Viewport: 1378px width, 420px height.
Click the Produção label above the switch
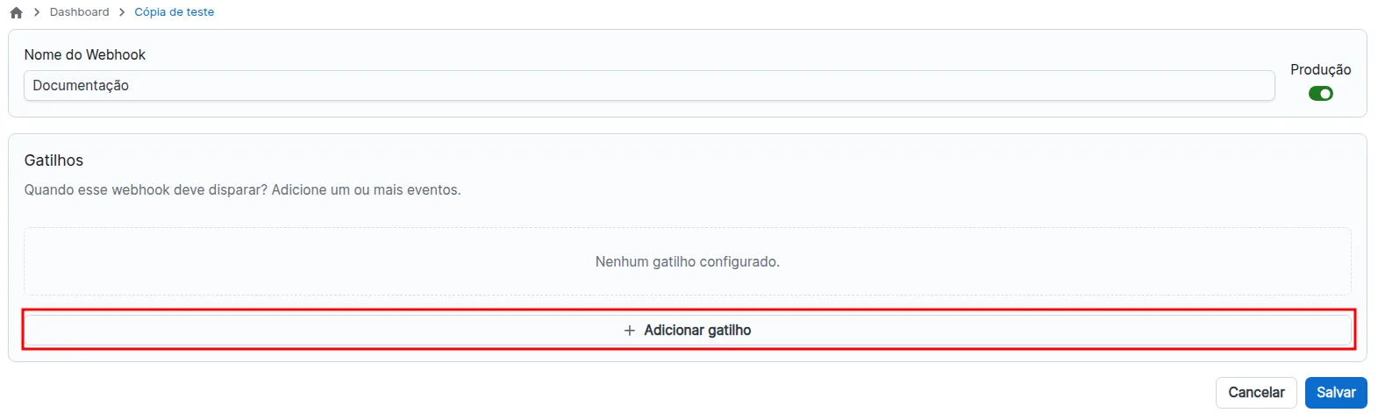point(1320,69)
